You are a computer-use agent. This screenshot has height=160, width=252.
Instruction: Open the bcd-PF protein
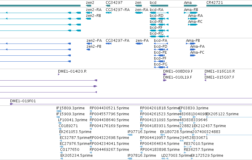click(x=160, y=58)
